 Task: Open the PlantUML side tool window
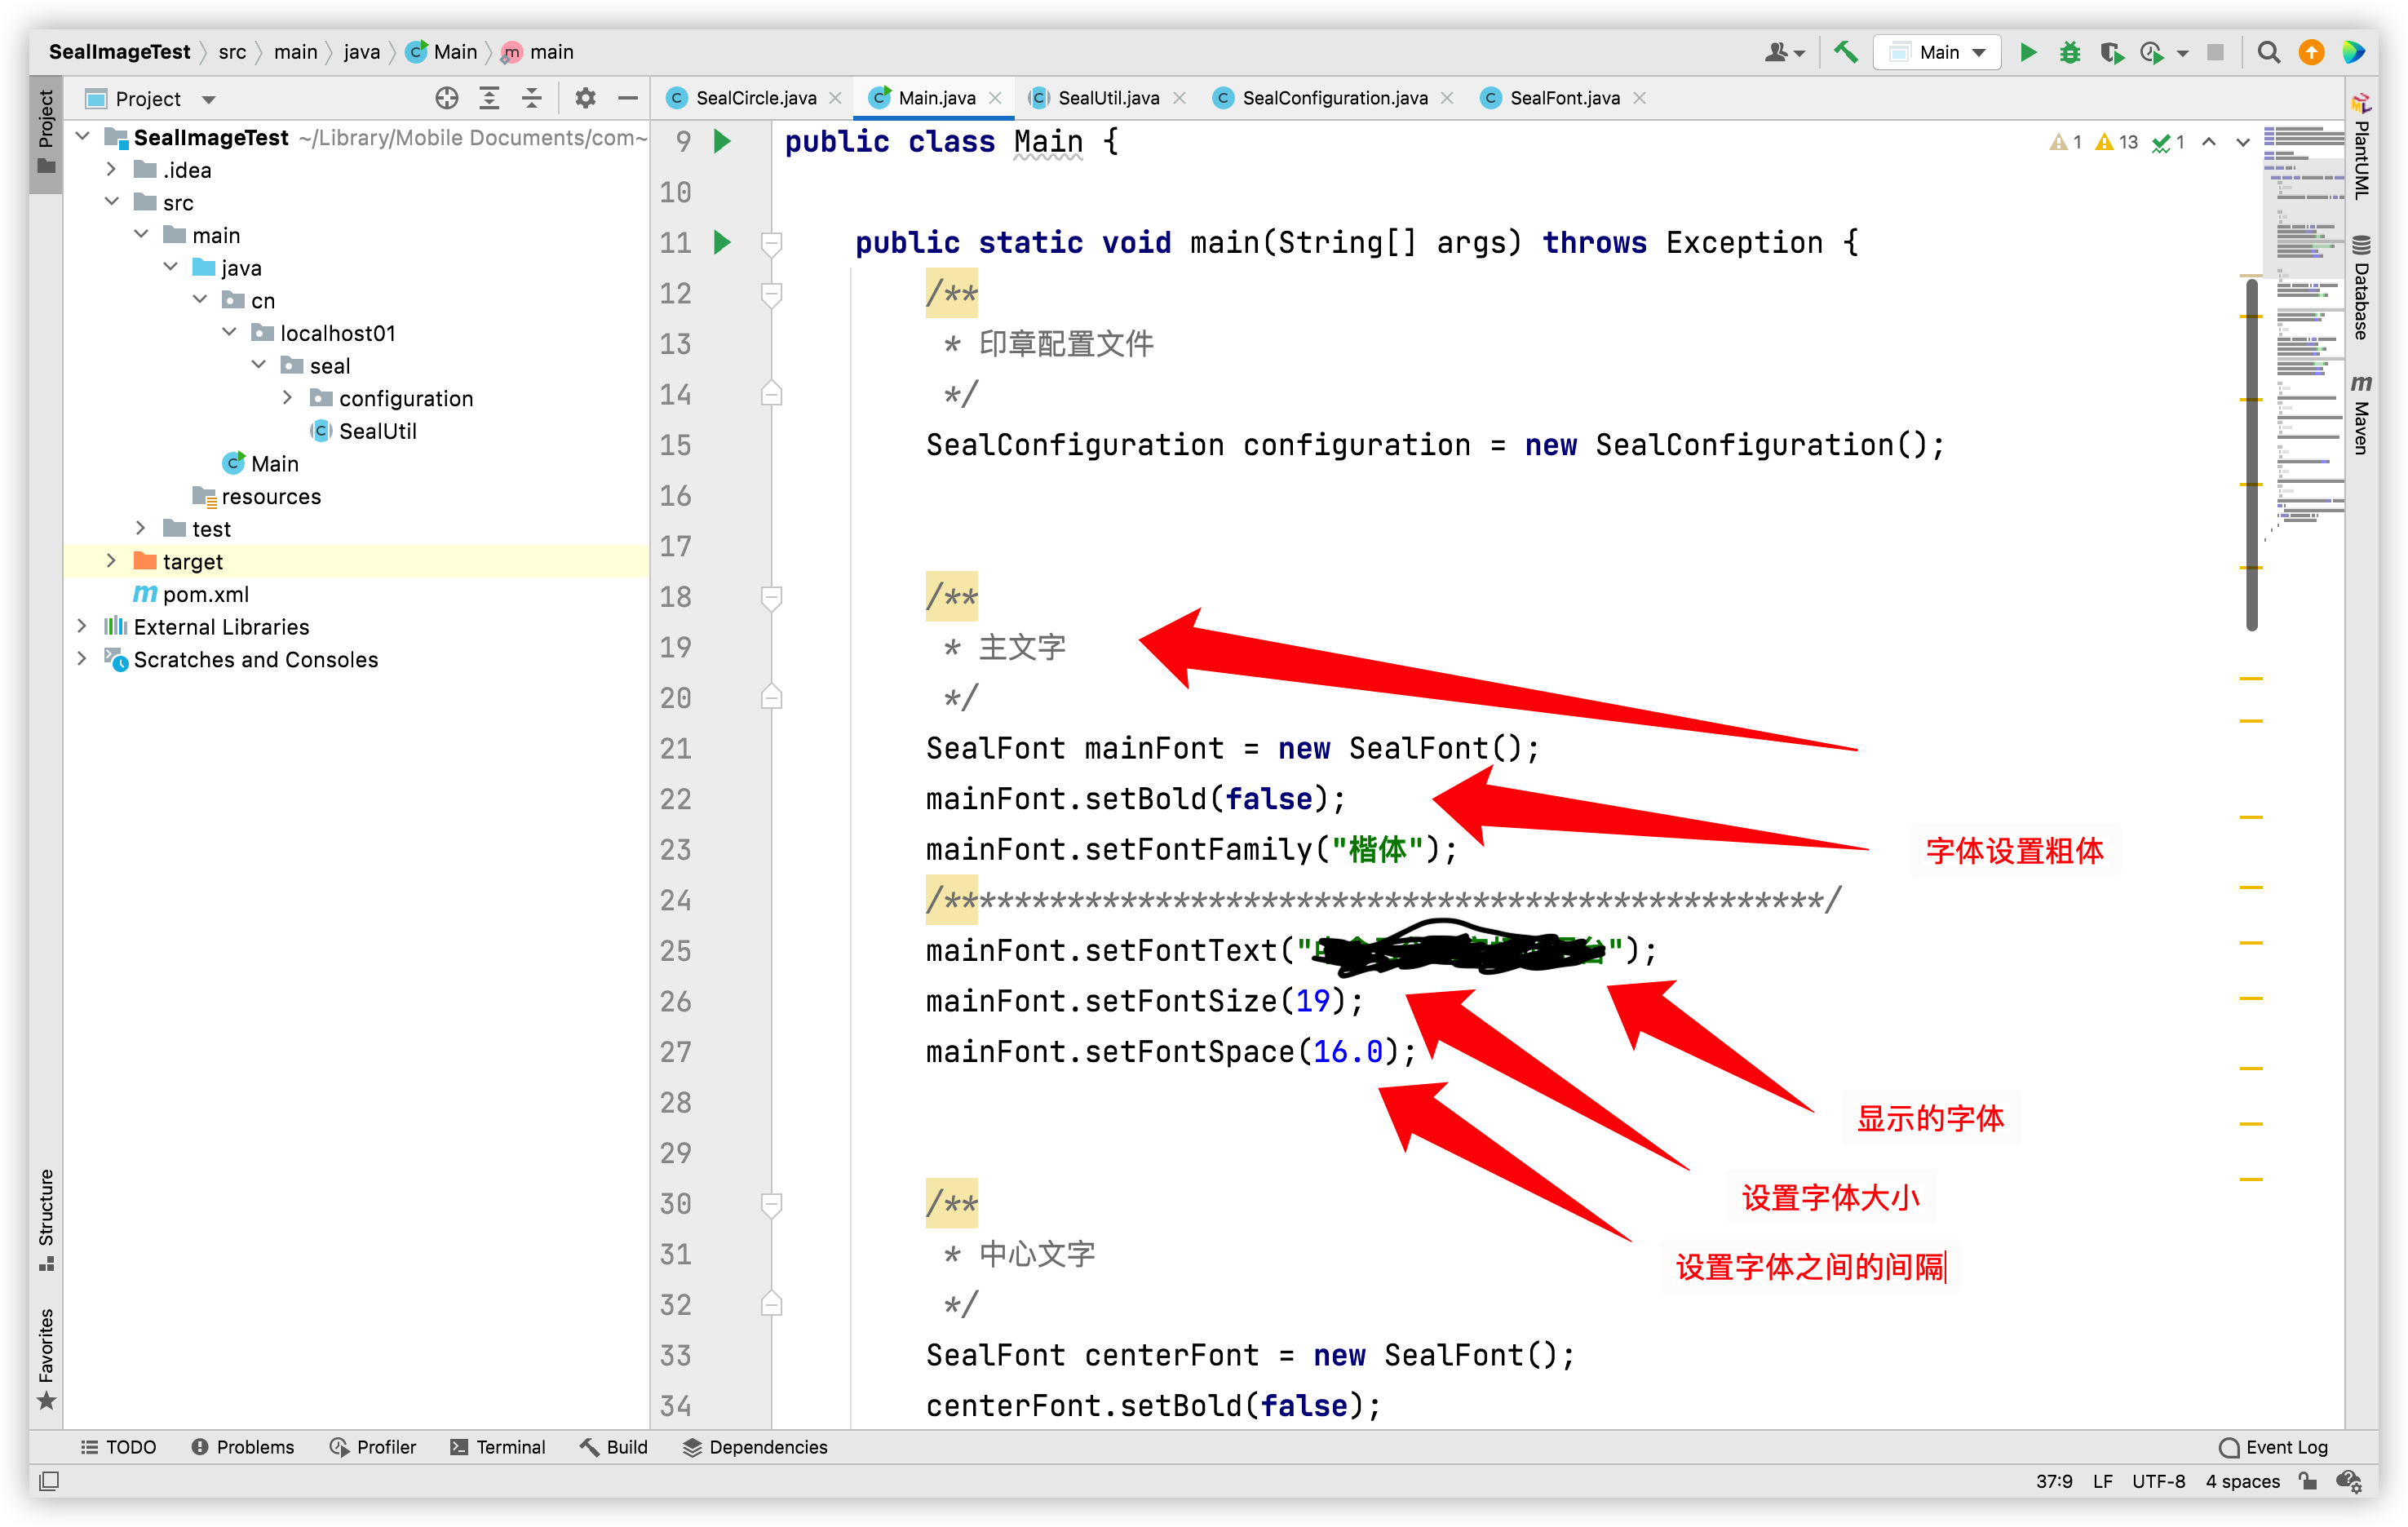pos(2362,148)
